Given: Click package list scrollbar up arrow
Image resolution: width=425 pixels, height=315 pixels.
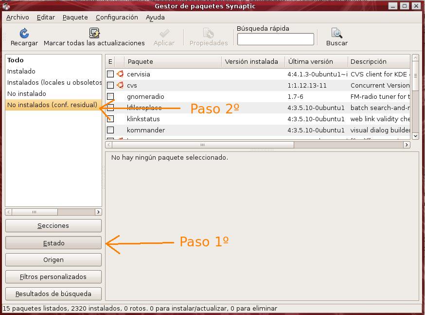Looking at the screenshot, I should (x=415, y=58).
